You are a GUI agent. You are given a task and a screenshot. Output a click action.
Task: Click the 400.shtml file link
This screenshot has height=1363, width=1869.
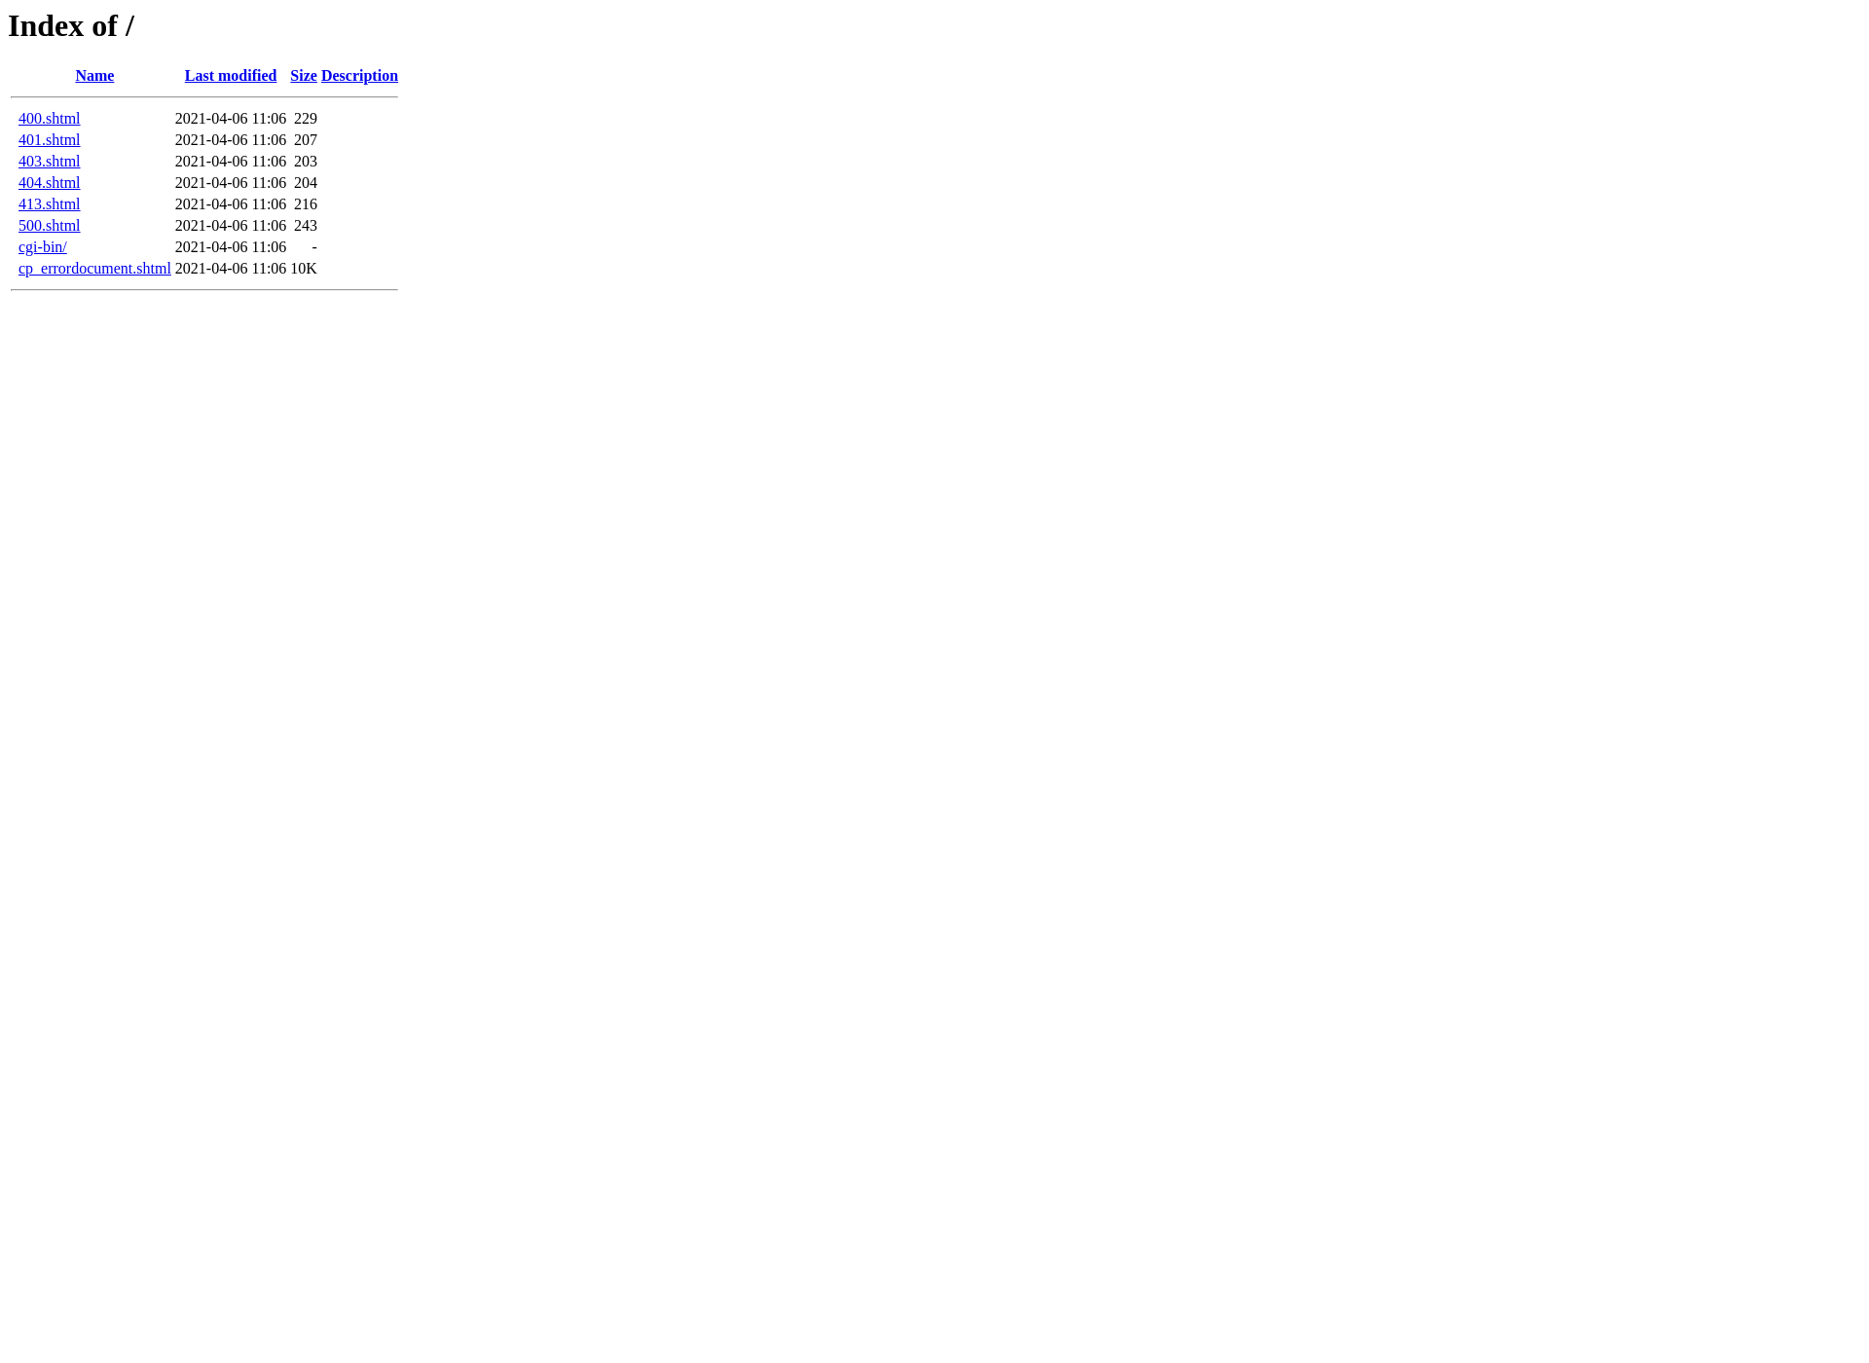[x=50, y=118]
